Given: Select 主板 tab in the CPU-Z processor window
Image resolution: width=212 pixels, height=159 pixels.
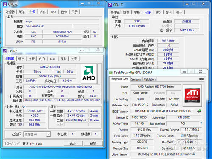Looking at the screenshot, I should [32, 59].
